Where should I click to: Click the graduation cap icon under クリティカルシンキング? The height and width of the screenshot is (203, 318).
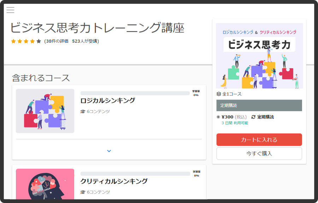(83, 192)
